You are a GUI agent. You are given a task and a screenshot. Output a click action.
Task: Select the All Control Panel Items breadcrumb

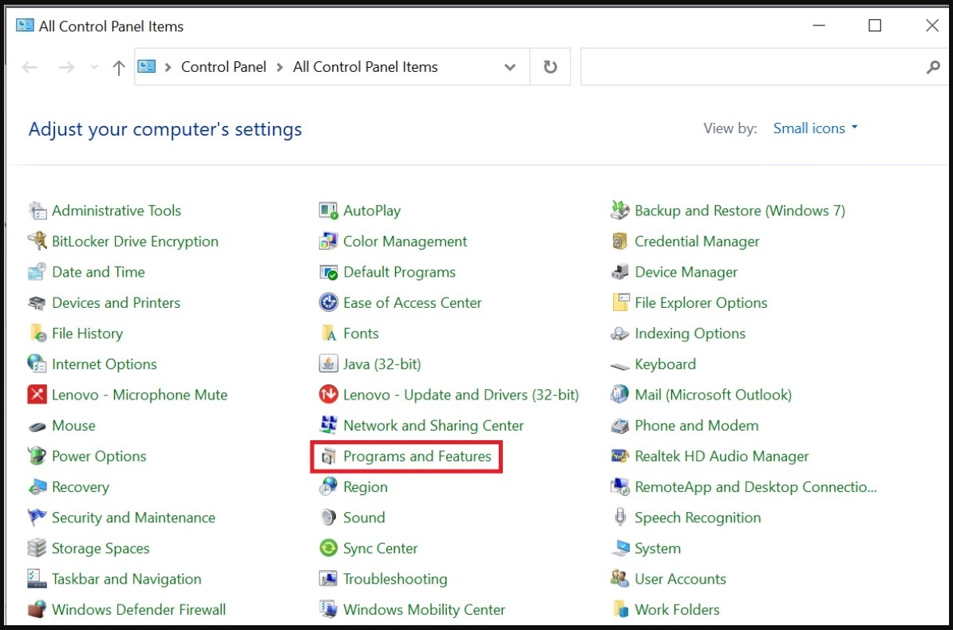pos(366,67)
